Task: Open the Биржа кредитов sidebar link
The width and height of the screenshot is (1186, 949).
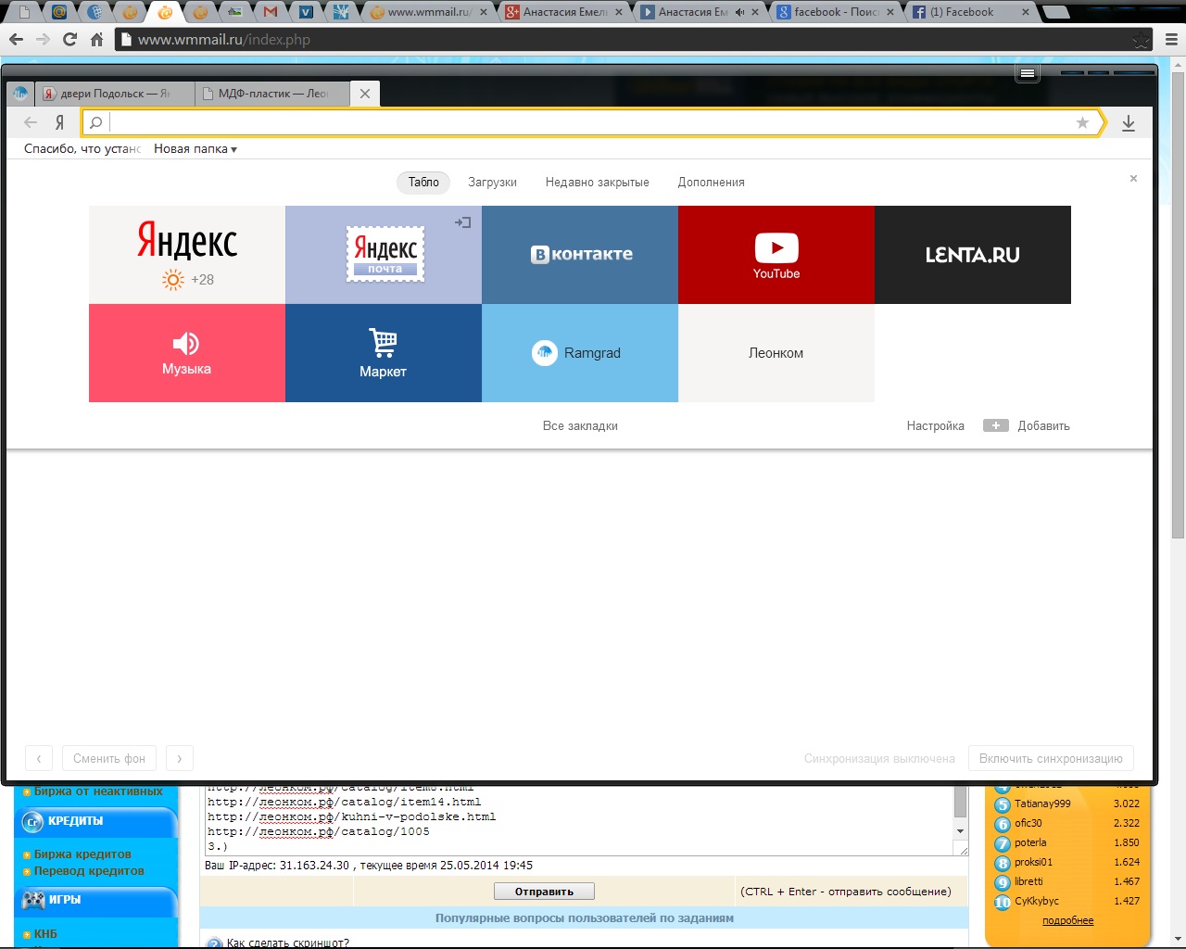Action: (82, 854)
